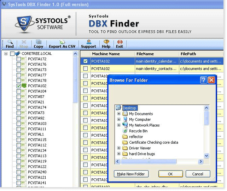This screenshot has height=191, width=227.
Task: Select the PCVITA176 tree item
Action: (x=37, y=64)
